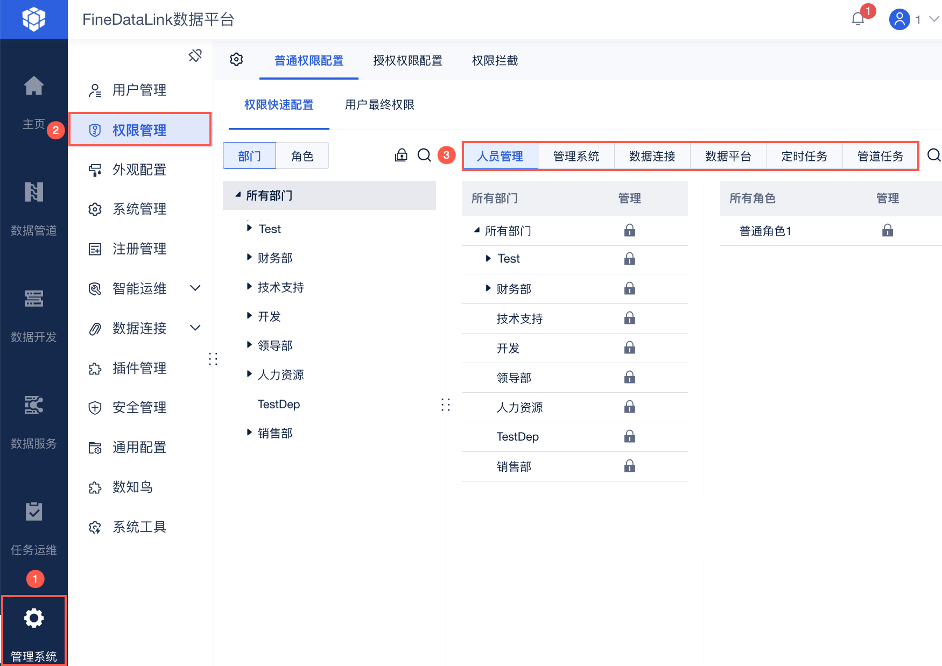942x666 pixels.
Task: Search departments with the magnifier icon
Action: [x=424, y=155]
